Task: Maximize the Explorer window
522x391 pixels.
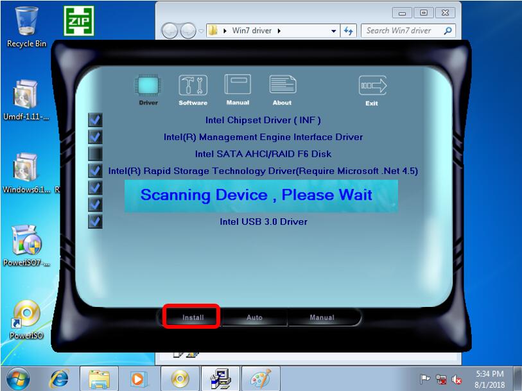Action: click(424, 13)
